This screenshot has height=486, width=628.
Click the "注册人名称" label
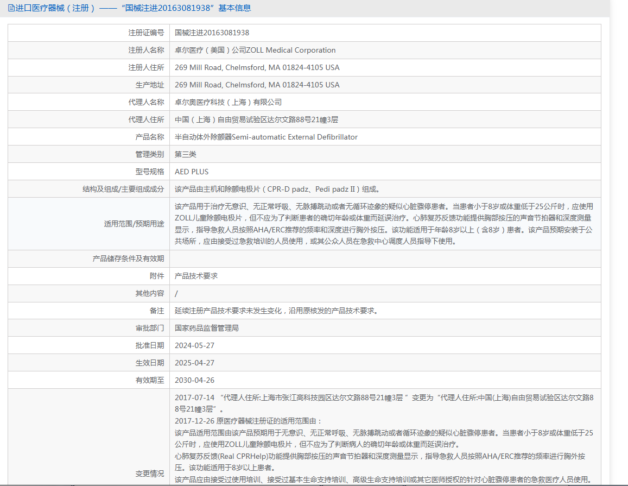pos(146,50)
